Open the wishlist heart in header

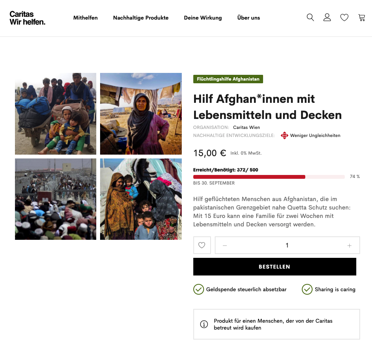pos(344,17)
